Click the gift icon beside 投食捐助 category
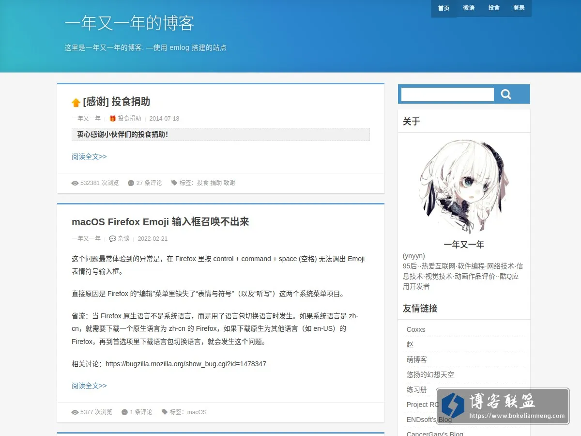 click(x=112, y=118)
